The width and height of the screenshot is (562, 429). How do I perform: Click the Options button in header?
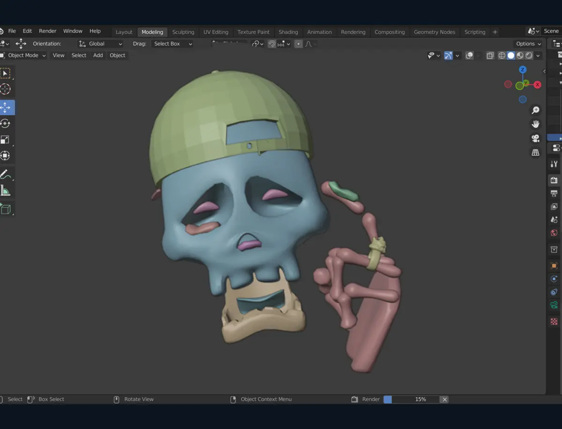point(528,44)
